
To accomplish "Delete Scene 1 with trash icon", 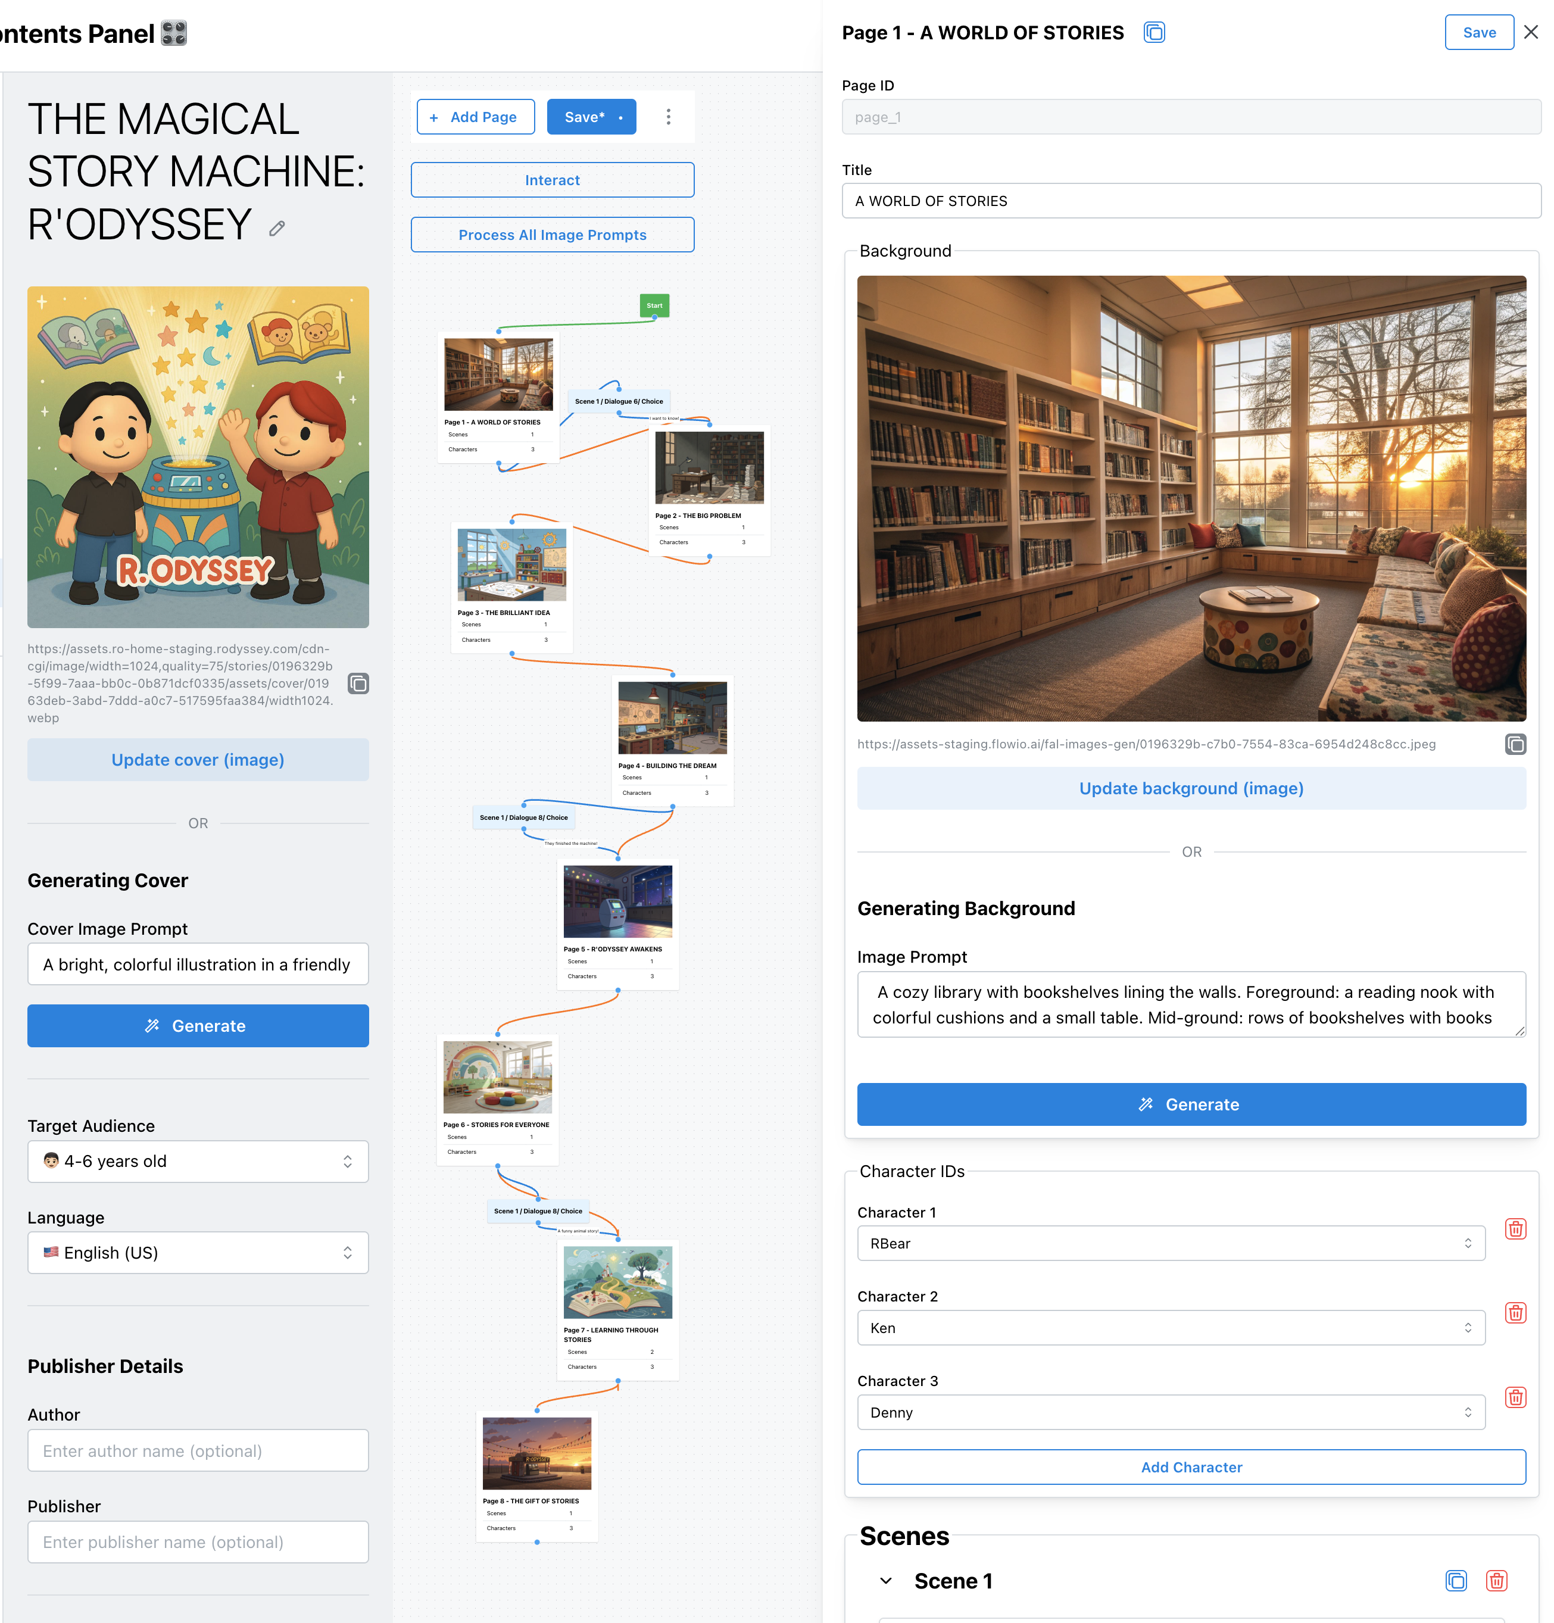I will pos(1495,1580).
